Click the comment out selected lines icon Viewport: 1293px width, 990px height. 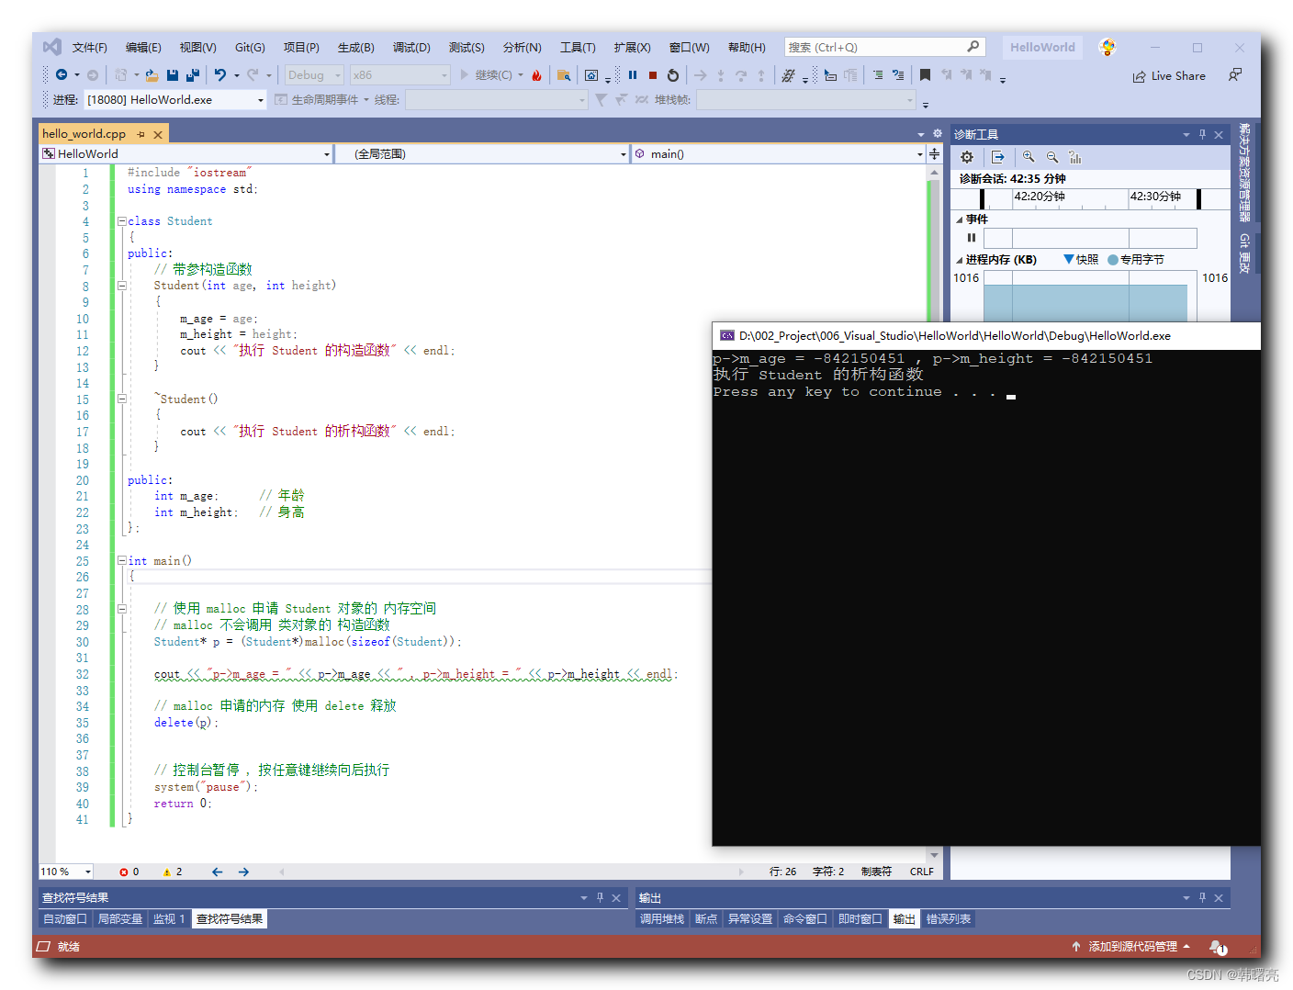[878, 75]
